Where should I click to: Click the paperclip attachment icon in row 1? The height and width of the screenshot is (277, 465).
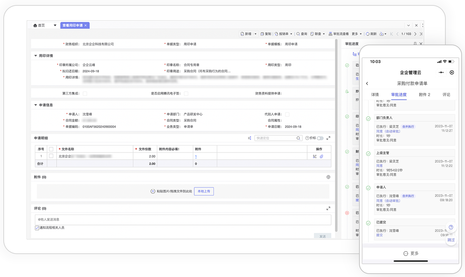click(322, 156)
